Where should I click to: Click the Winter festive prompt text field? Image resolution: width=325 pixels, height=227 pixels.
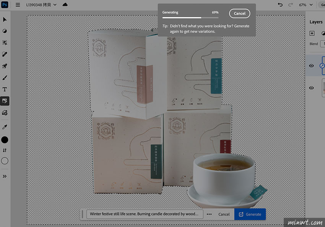(x=145, y=214)
